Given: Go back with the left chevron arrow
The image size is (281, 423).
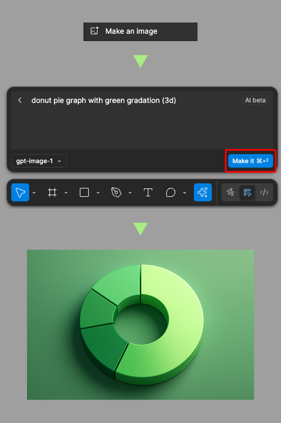Looking at the screenshot, I should 20,100.
